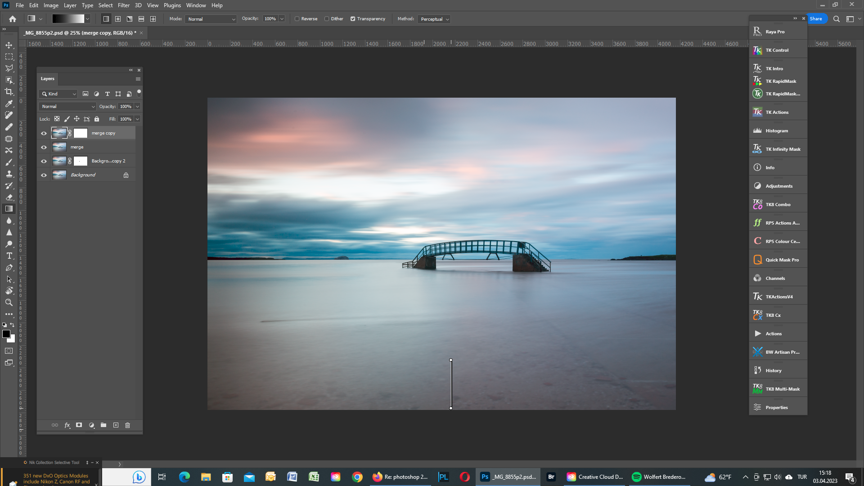
Task: Disable the Transparency checkbox
Action: click(x=354, y=18)
